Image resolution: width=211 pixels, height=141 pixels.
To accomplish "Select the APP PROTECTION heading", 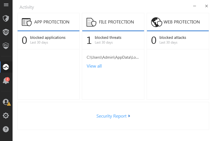I will click(52, 22).
